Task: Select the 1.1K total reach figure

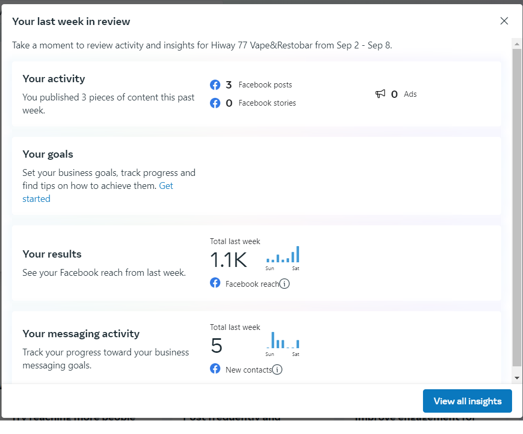Action: pos(228,260)
